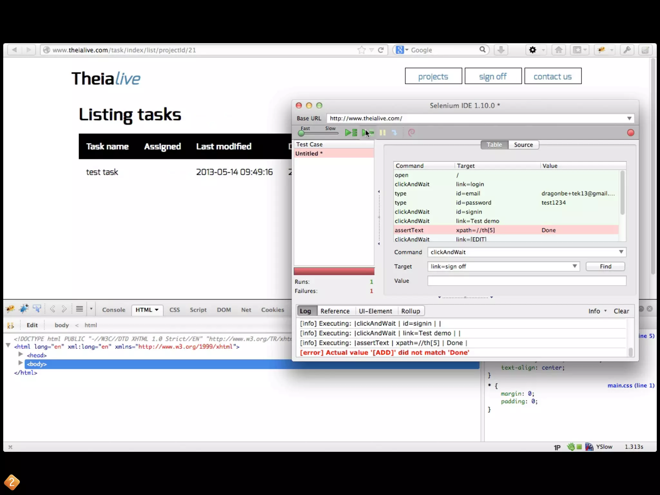Image resolution: width=660 pixels, height=495 pixels.
Task: Reload the page in the address bar
Action: pos(381,50)
